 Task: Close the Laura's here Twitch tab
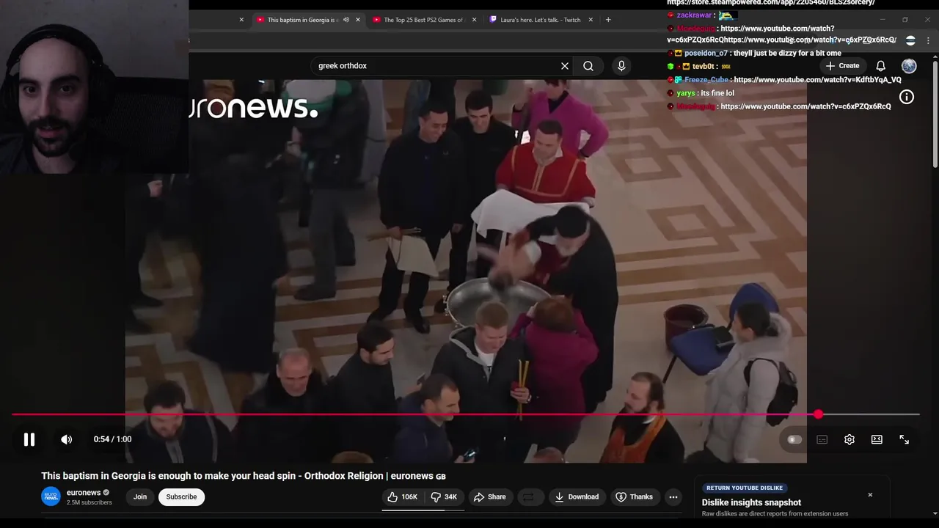click(591, 20)
